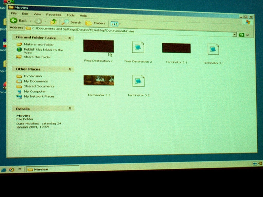Open the Forward history dropdown arrow
The height and width of the screenshot is (197, 263).
pos(46,22)
